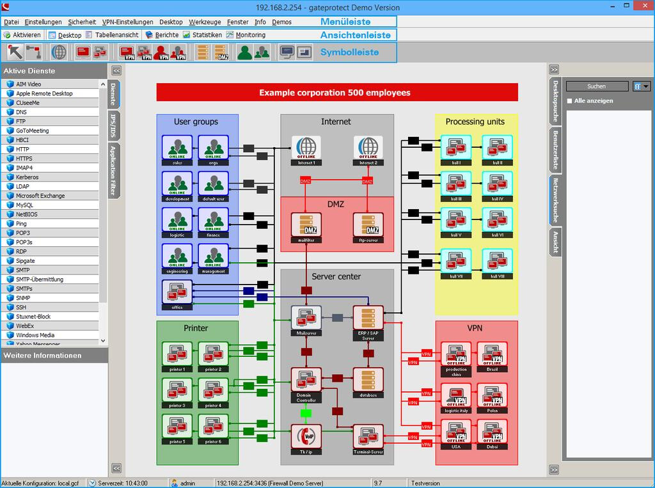Screen dimensions: 655x488
Task: Select the hall I processing unit node
Action: [456, 150]
